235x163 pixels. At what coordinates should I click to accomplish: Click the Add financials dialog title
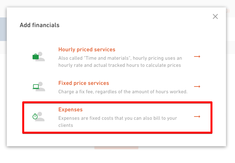[x=40, y=25]
